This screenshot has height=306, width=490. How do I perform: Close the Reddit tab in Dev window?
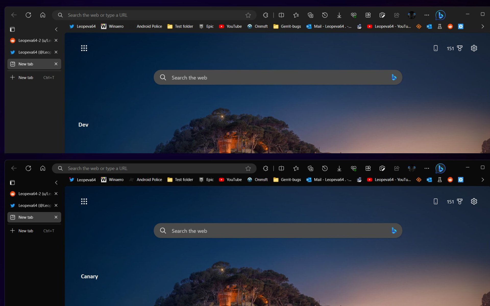tap(56, 40)
